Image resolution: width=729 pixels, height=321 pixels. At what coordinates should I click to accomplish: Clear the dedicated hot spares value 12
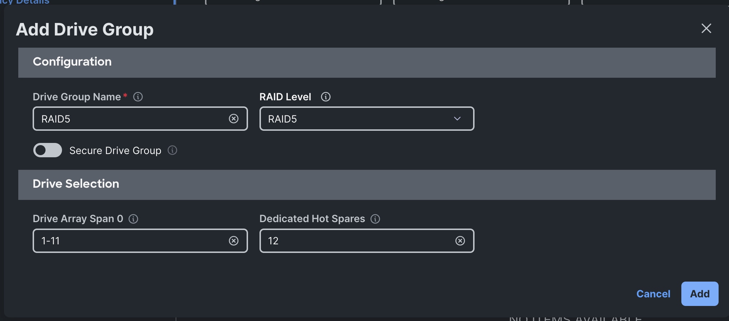click(x=460, y=241)
